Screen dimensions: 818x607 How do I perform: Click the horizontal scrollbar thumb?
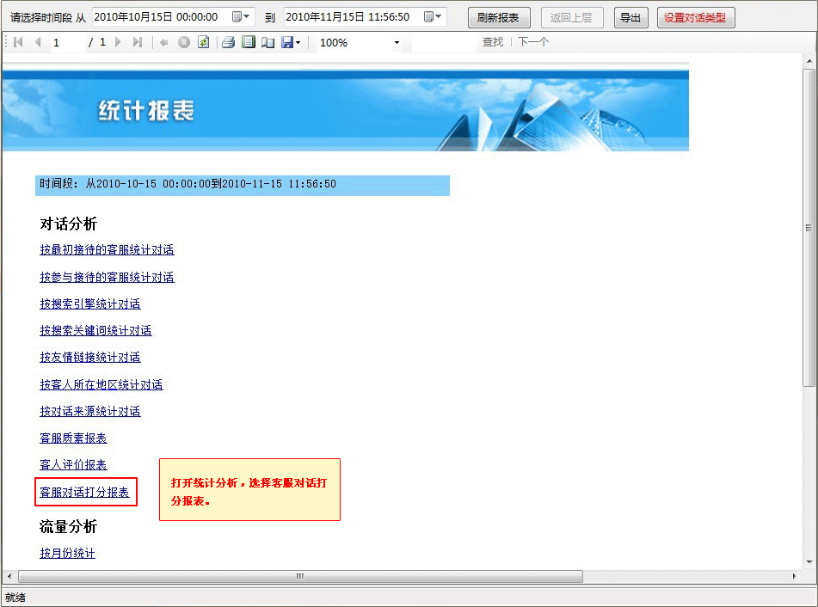coord(300,576)
